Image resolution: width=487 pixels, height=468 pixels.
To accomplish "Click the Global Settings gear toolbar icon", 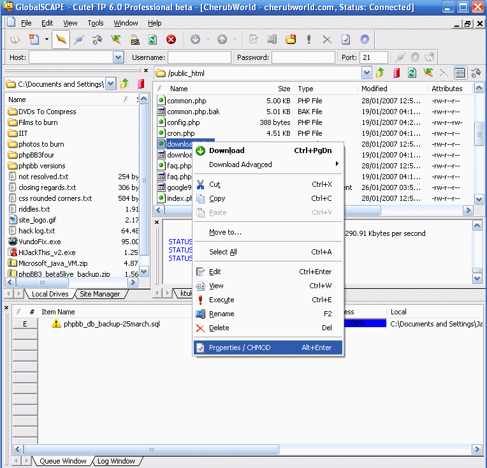I will [x=365, y=40].
